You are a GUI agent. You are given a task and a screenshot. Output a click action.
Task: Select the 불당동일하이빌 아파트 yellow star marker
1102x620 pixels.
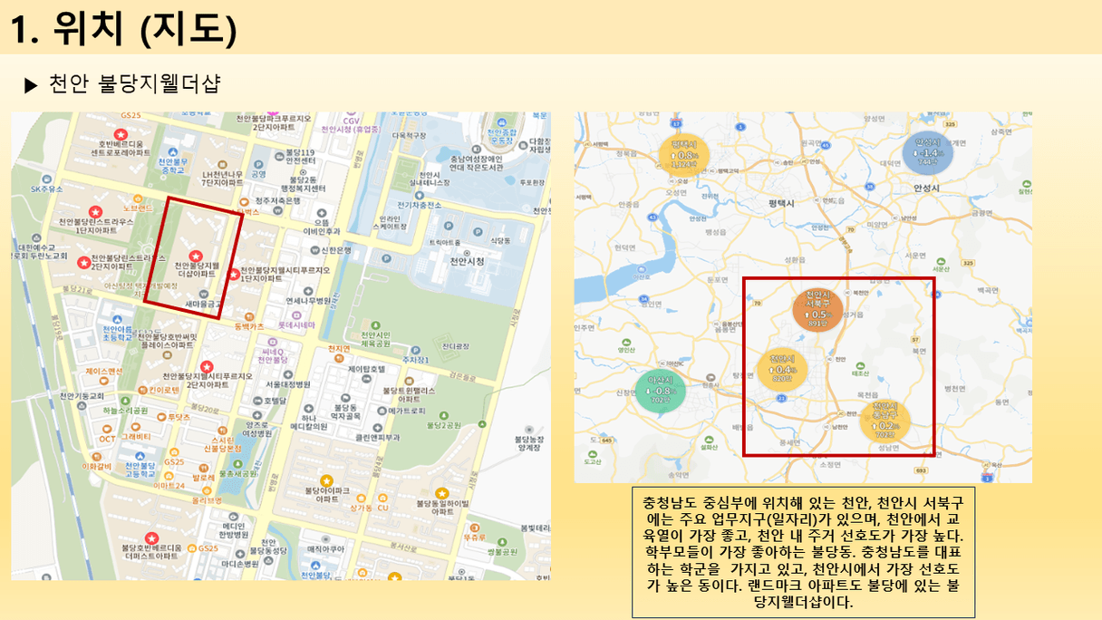[x=441, y=493]
